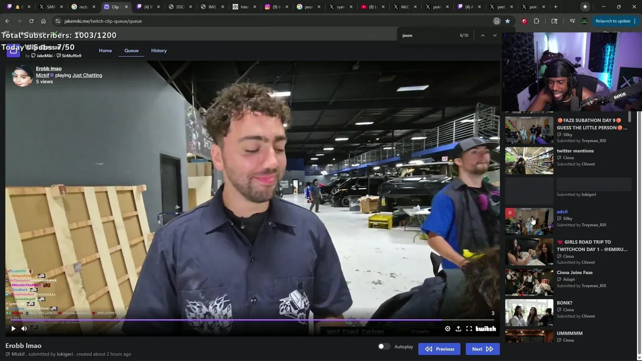Open the Cinna Joins Faze clip thumbnail
The height and width of the screenshot is (361, 642).
tap(529, 282)
